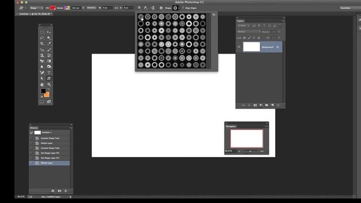Switch to the Untitled-1 document tab
Image resolution: width=361 pixels, height=203 pixels.
pos(35,14)
